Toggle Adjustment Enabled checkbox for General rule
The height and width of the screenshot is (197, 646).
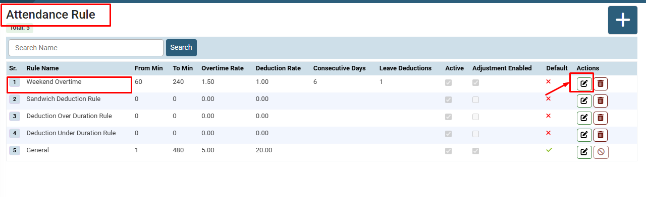[475, 151]
